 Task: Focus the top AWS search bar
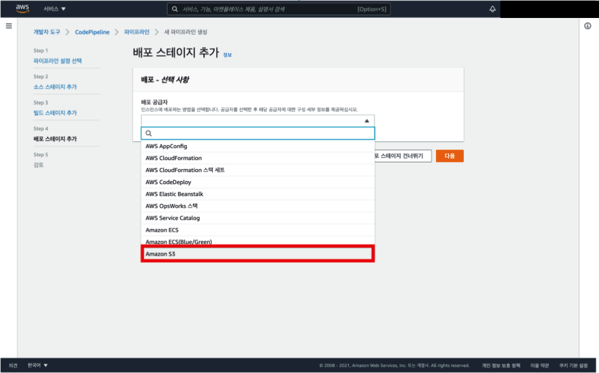tap(278, 9)
